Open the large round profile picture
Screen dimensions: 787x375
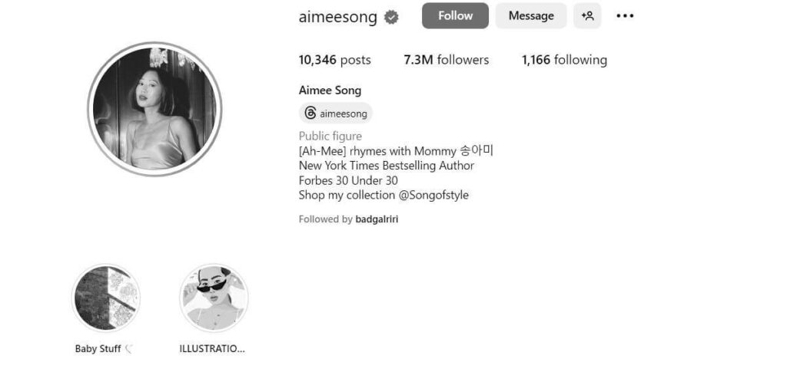[x=154, y=109]
